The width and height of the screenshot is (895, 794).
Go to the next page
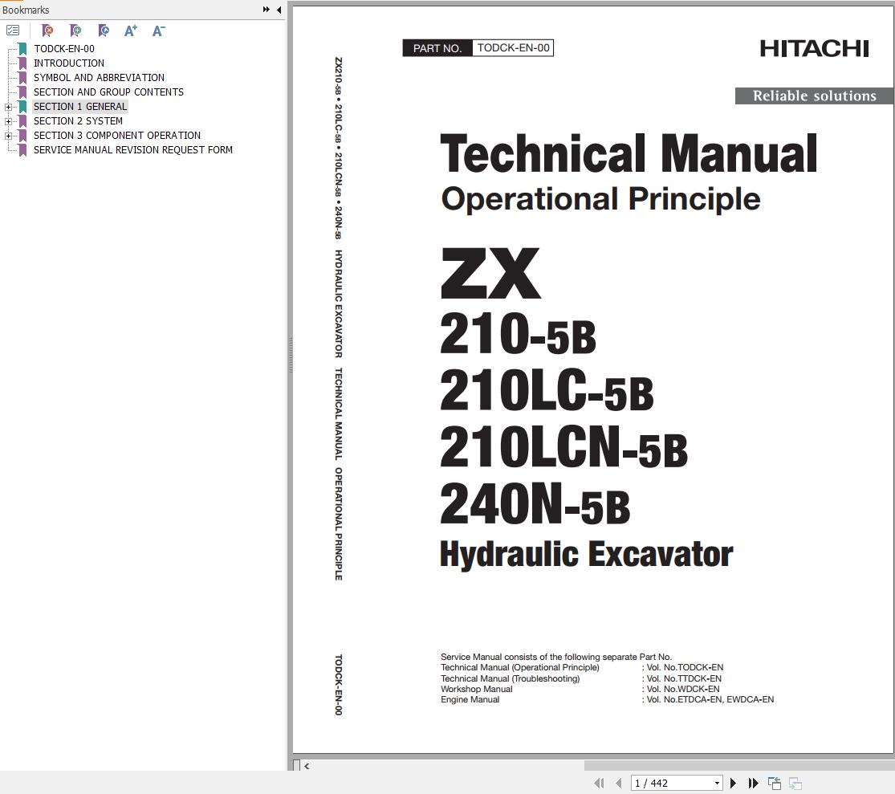pyautogui.click(x=734, y=783)
